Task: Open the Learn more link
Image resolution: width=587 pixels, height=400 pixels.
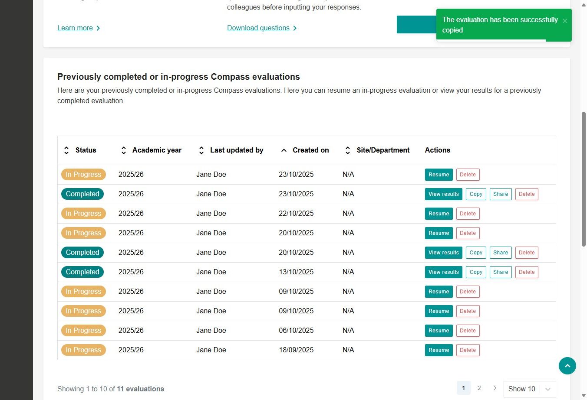Action: click(x=79, y=28)
